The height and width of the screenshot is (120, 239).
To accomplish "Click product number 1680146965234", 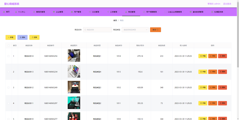I will coord(51,72).
